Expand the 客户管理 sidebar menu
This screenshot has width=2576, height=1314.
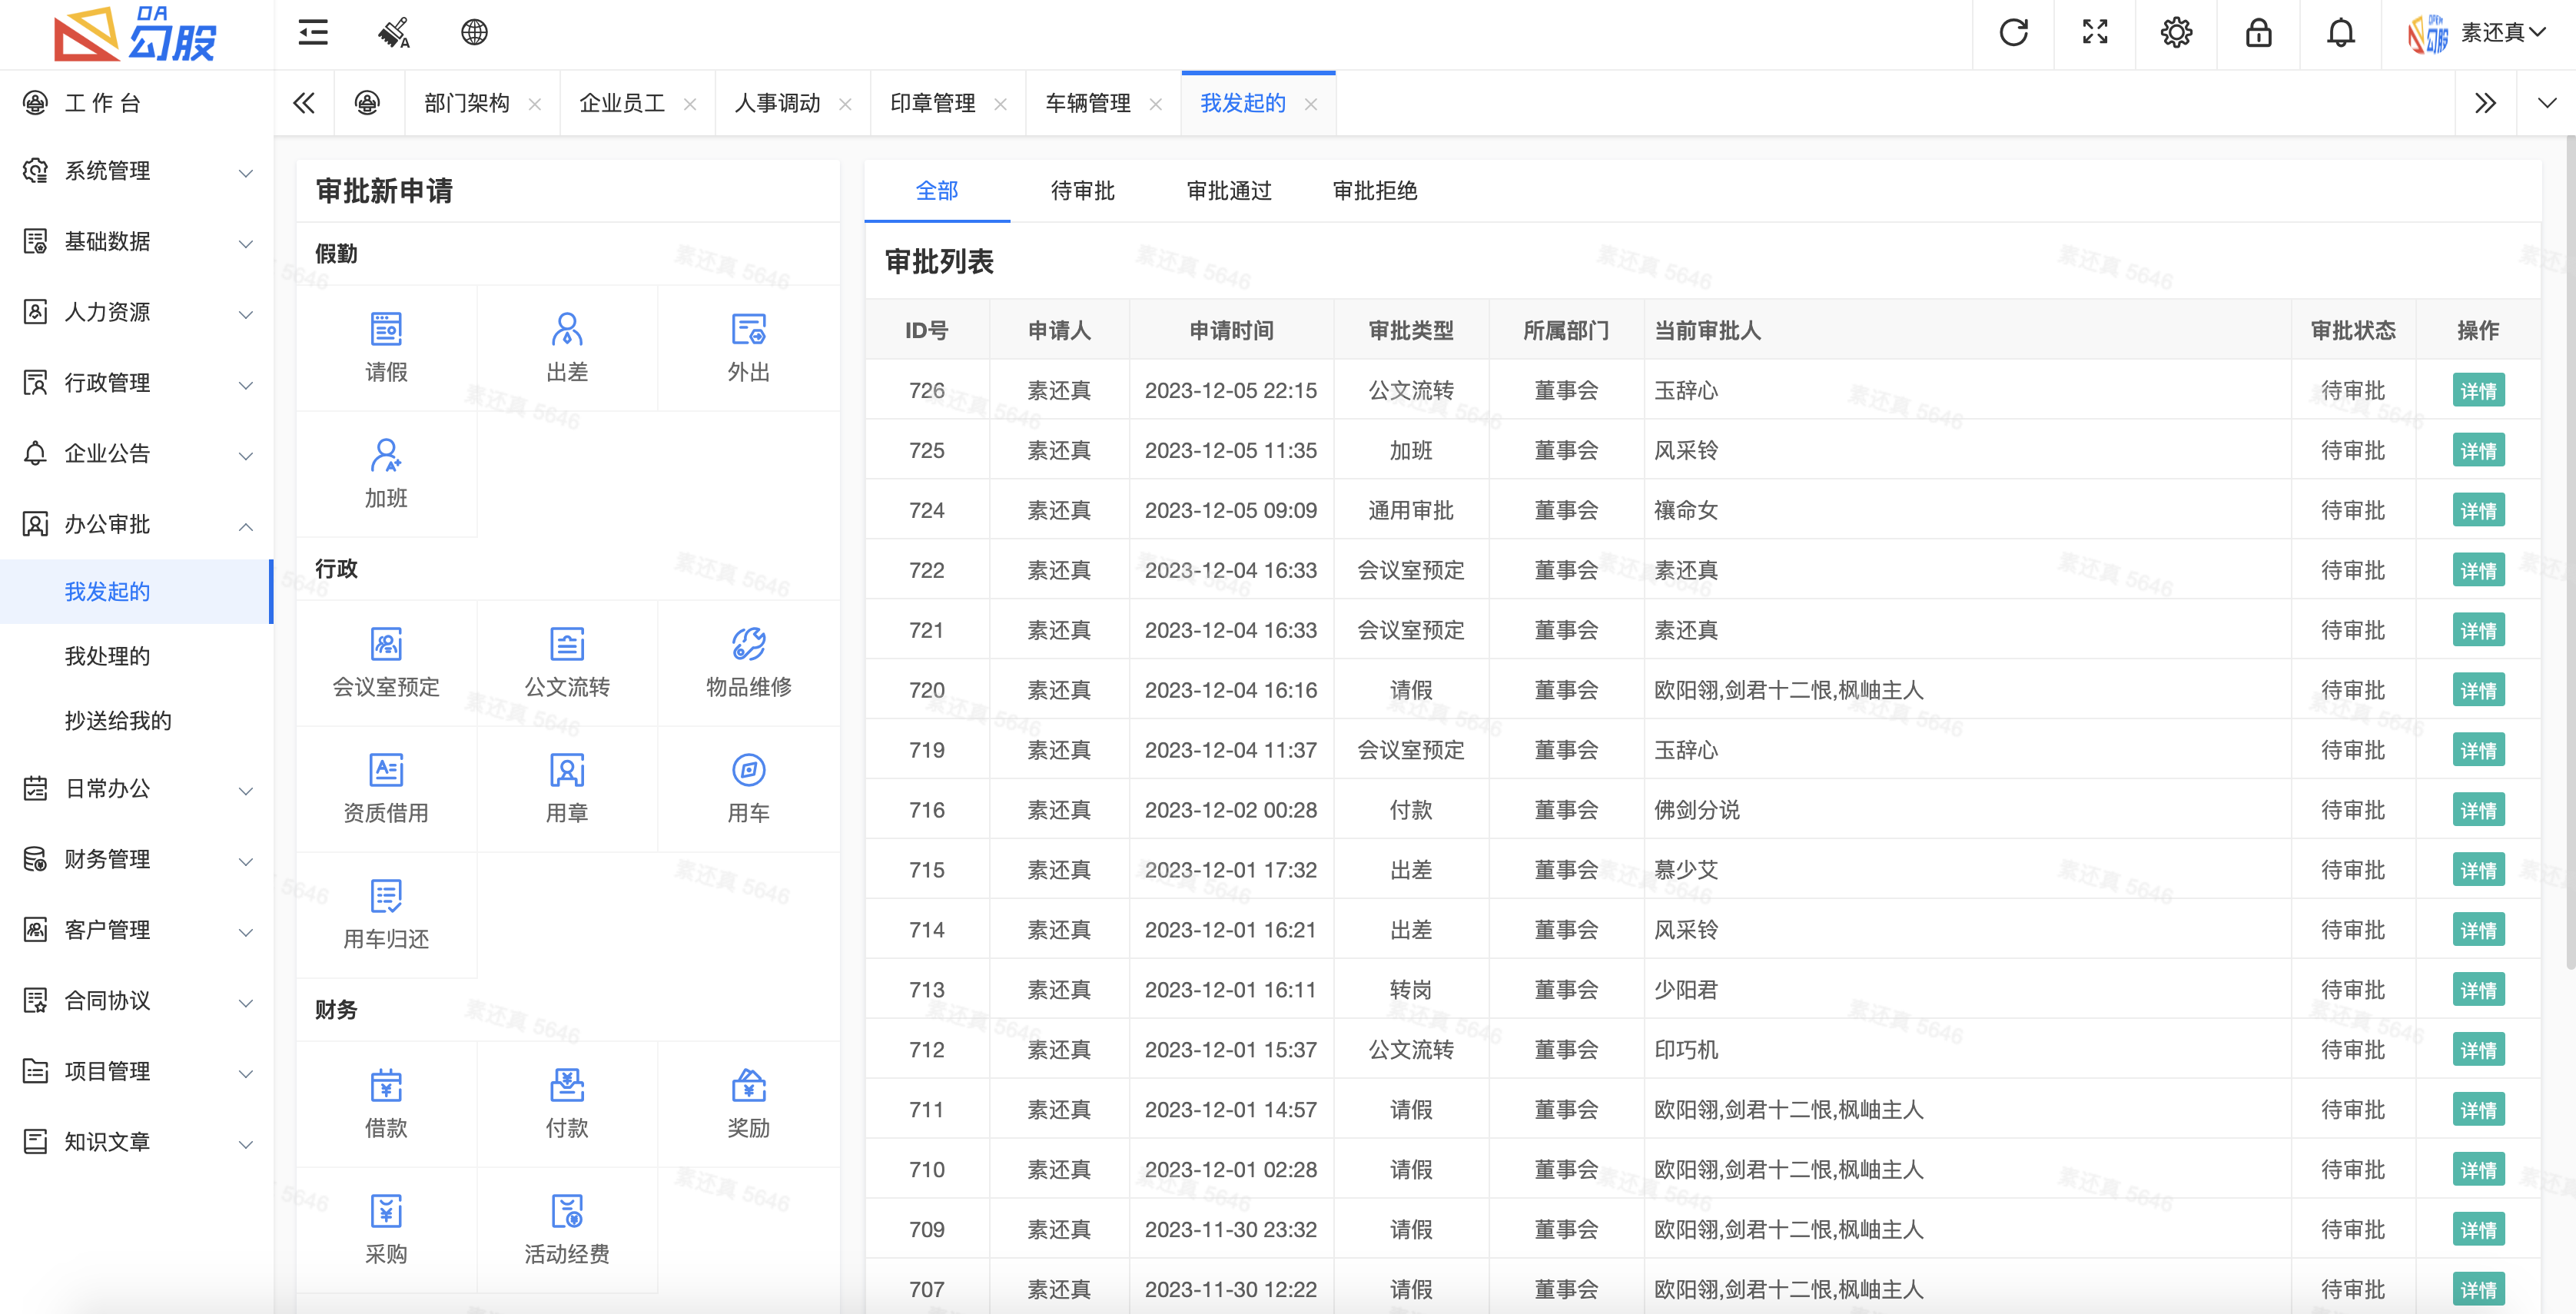coord(137,930)
